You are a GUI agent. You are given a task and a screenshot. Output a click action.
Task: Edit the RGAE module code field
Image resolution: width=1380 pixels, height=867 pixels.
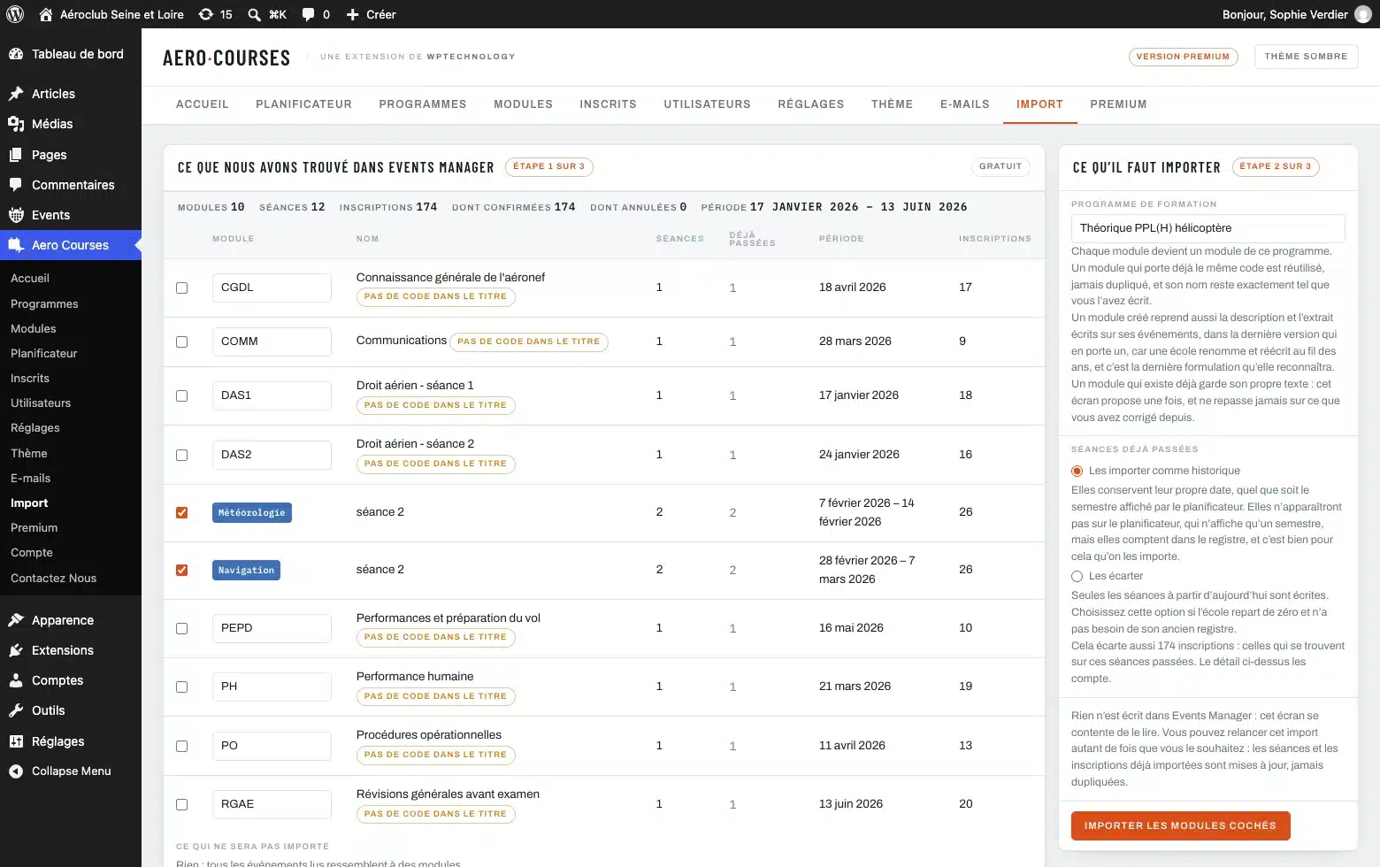pyautogui.click(x=272, y=804)
